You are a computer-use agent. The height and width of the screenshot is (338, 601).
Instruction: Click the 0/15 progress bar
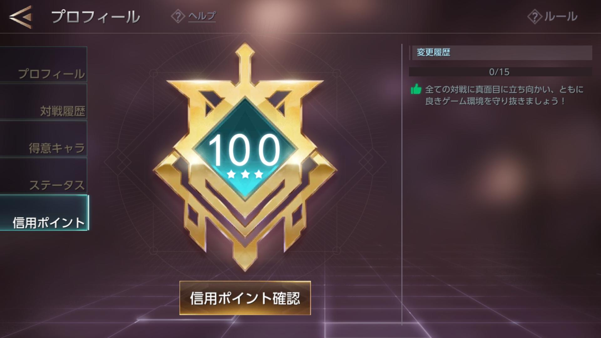click(500, 72)
